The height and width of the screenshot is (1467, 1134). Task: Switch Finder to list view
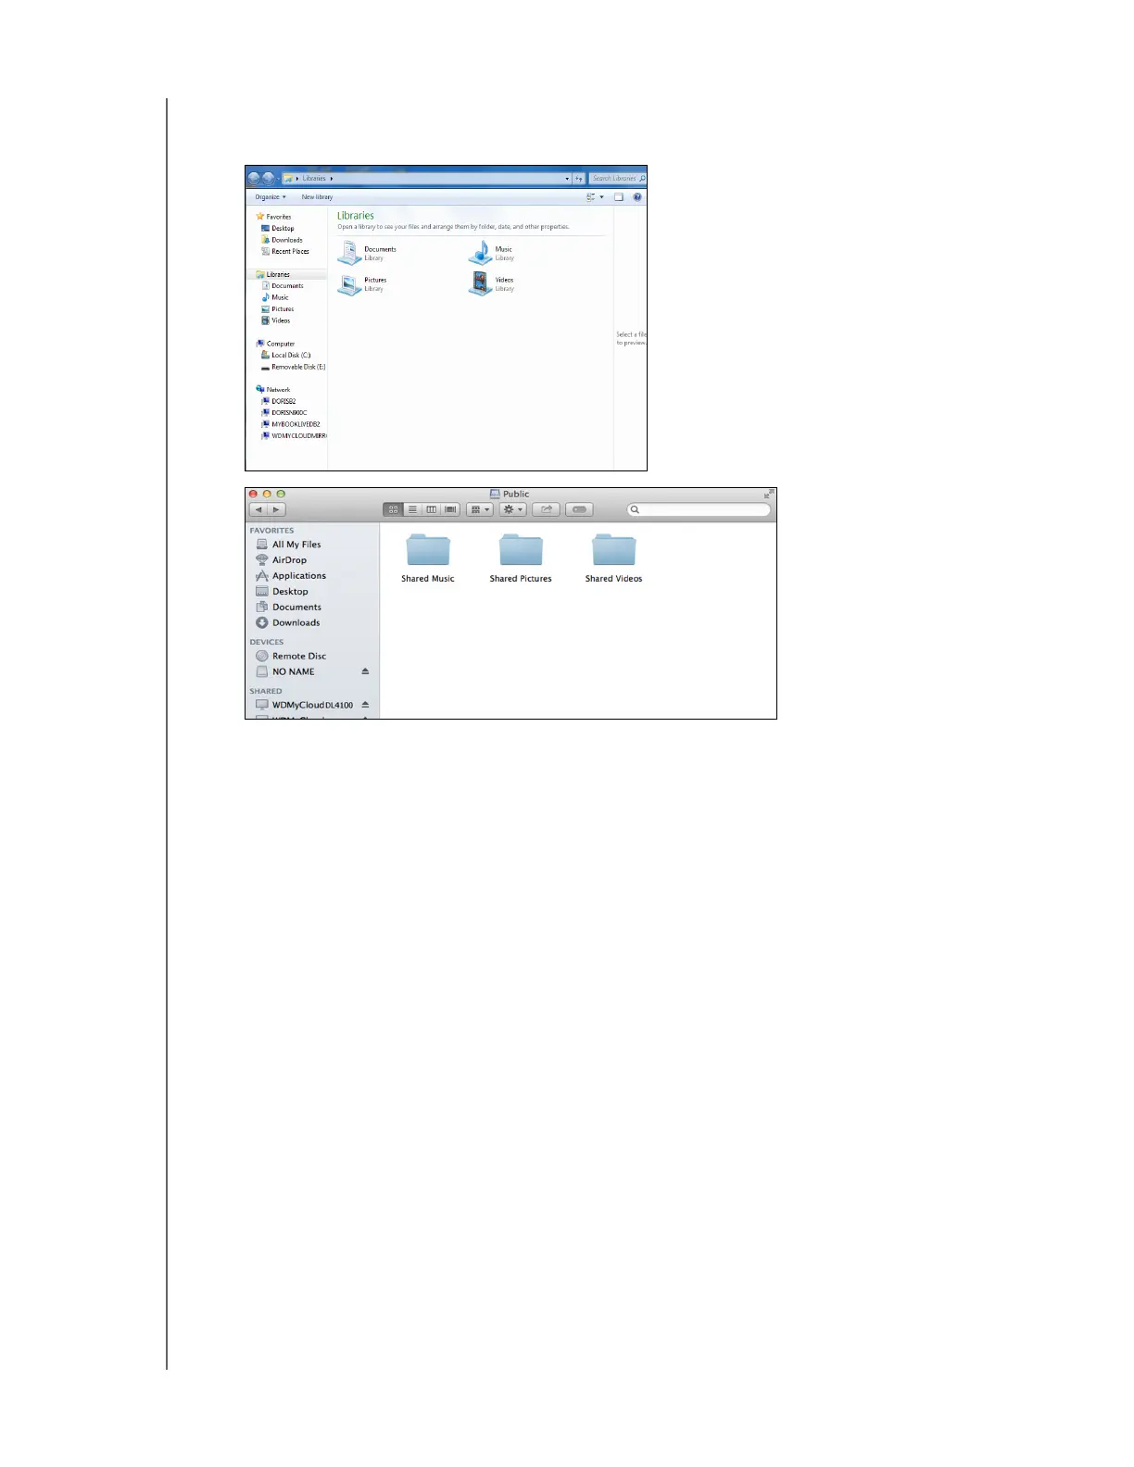[x=412, y=509]
